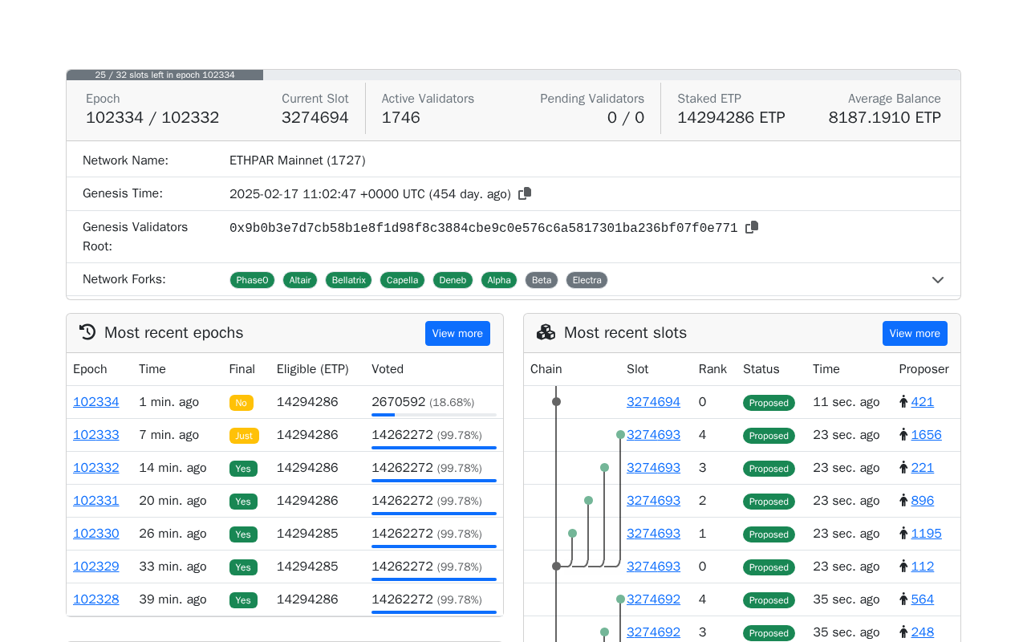Click the Beta fork badge

click(542, 280)
